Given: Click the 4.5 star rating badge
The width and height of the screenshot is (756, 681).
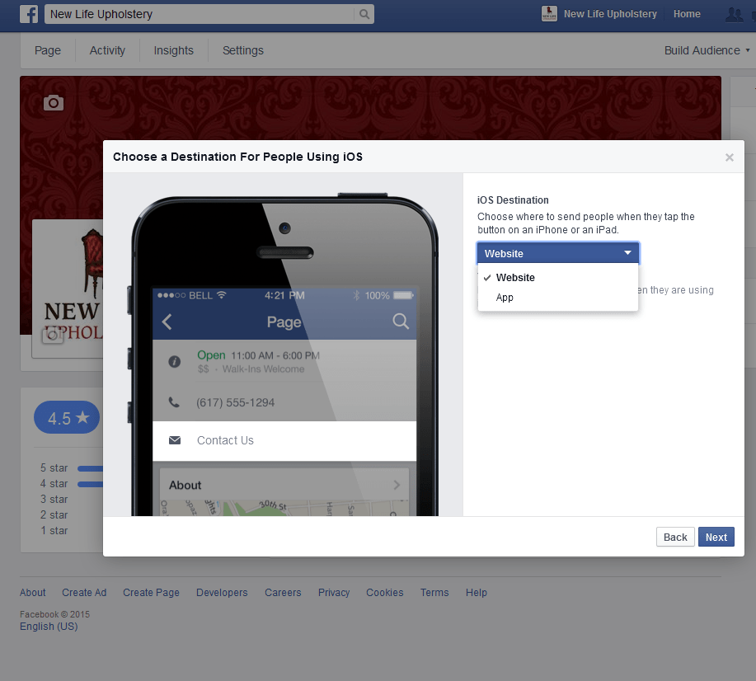Looking at the screenshot, I should [67, 417].
